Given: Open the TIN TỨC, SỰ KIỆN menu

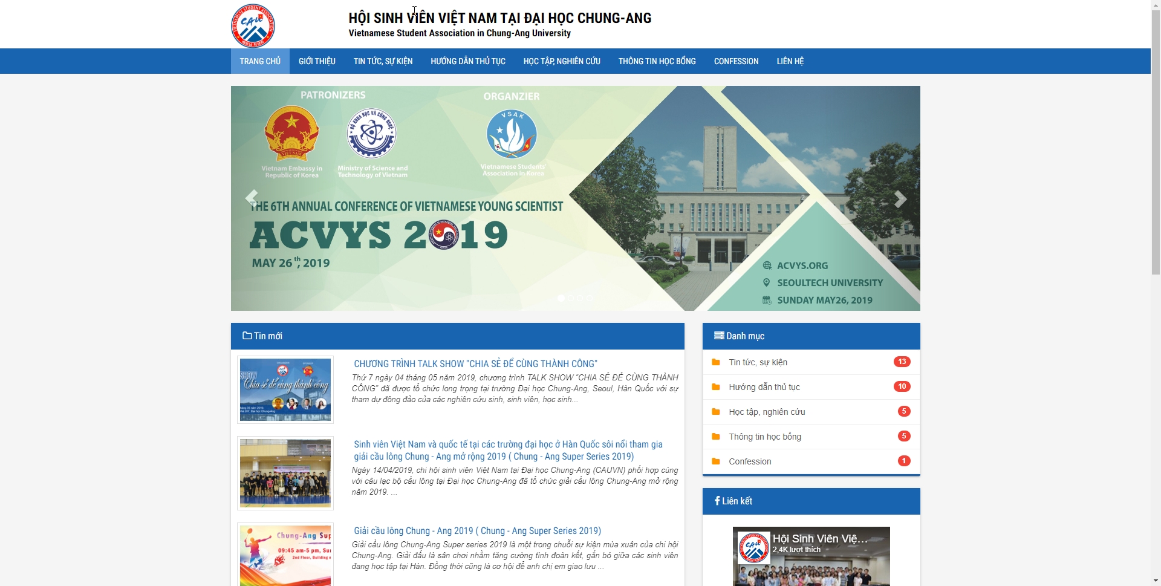Looking at the screenshot, I should [x=383, y=61].
